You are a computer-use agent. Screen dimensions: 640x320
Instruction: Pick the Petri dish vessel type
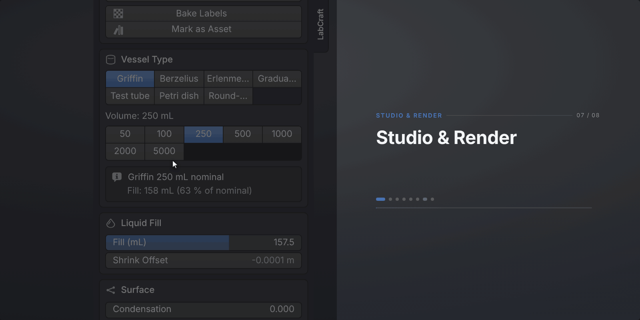pyautogui.click(x=179, y=96)
